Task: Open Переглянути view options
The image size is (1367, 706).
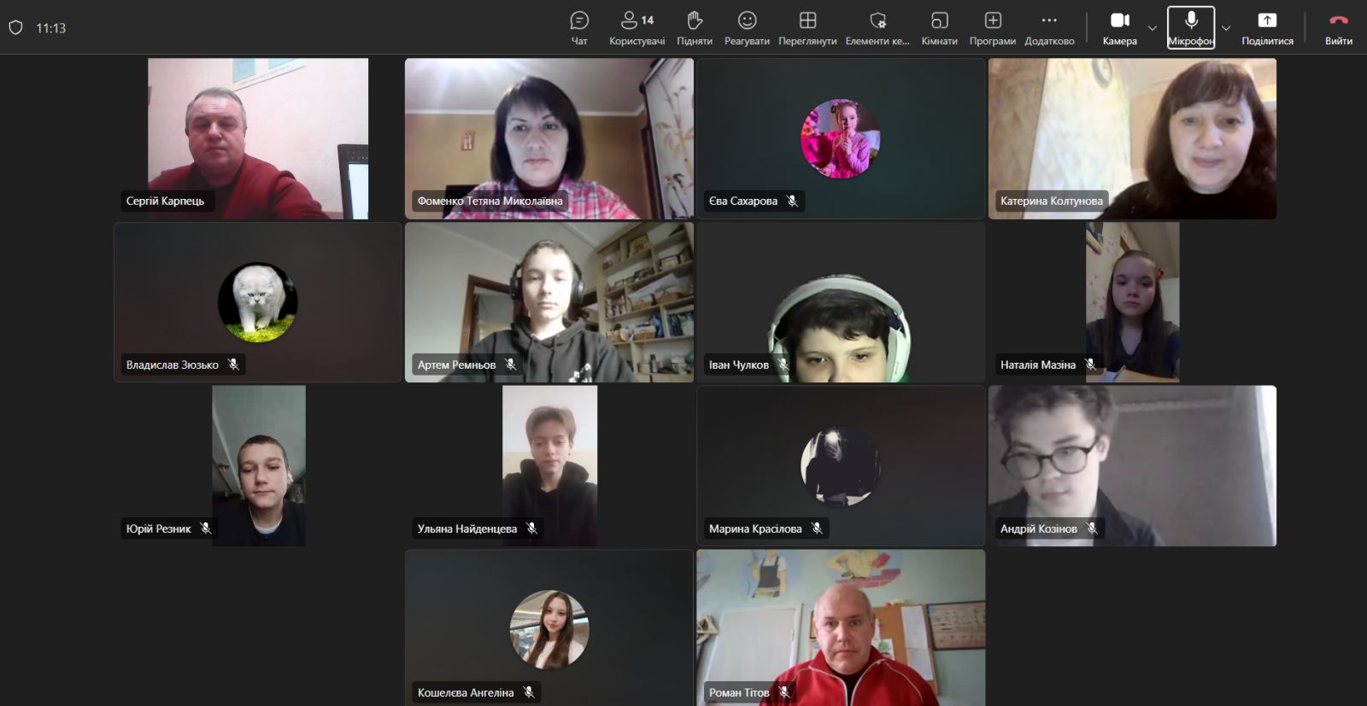Action: pos(807,27)
